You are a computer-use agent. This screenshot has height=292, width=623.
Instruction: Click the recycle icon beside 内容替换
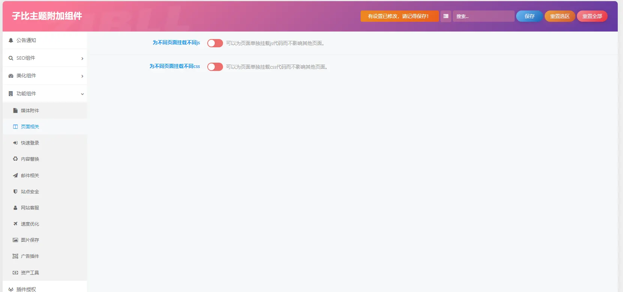pyautogui.click(x=15, y=159)
